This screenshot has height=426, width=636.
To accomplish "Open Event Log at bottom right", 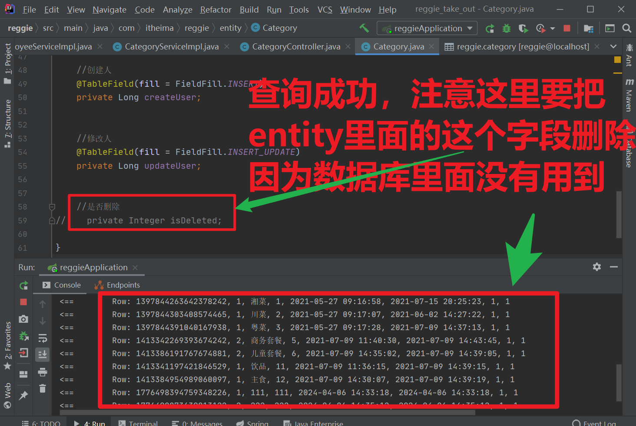I will click(x=594, y=423).
